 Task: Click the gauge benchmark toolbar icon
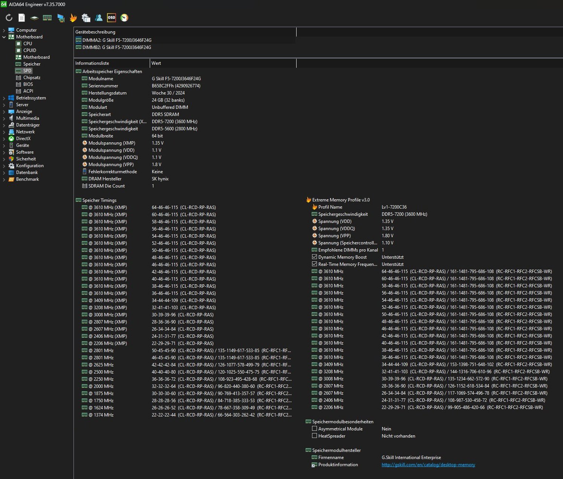(x=124, y=18)
